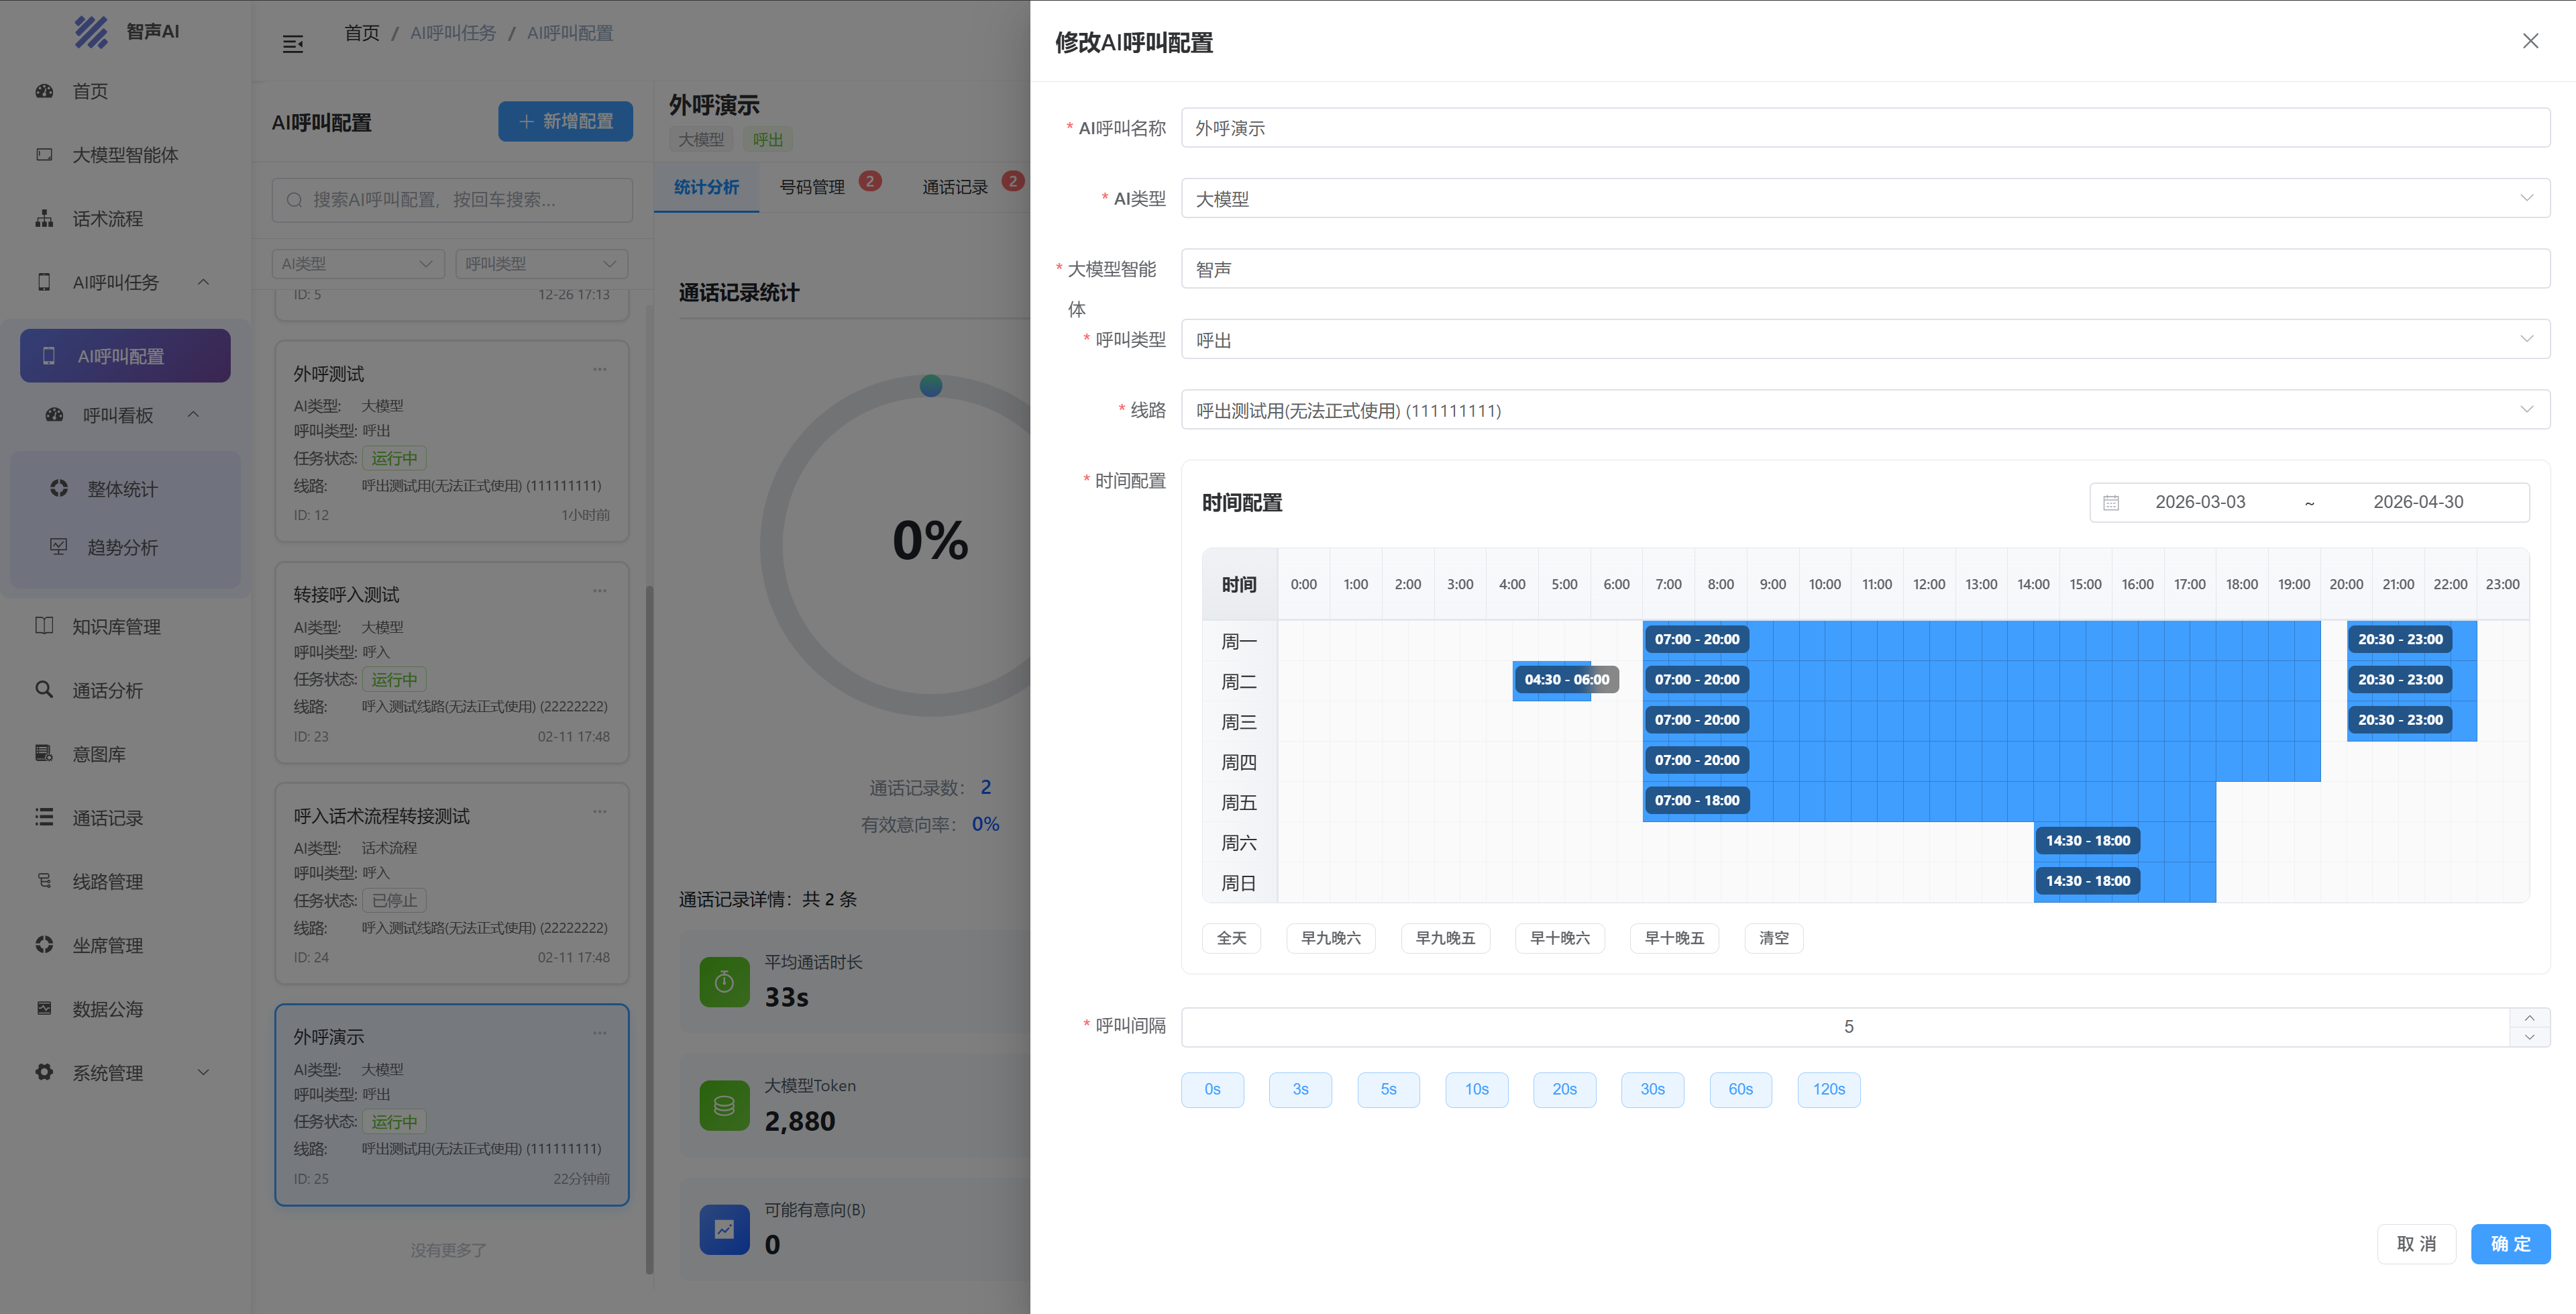The image size is (2576, 1314).
Task: Click the calendar icon in date range
Action: pyautogui.click(x=2110, y=503)
